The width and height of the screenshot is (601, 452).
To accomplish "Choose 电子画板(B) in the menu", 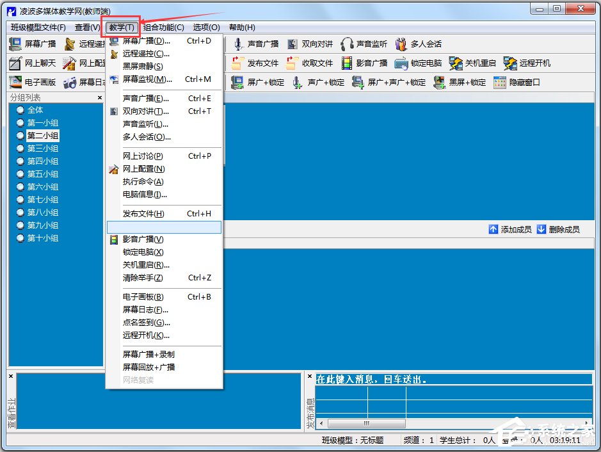I will point(164,296).
